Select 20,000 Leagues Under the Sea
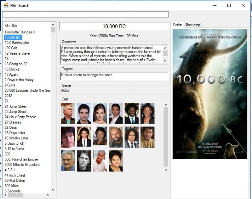Image resolution: width=252 pixels, height=199 pixels. (27, 91)
